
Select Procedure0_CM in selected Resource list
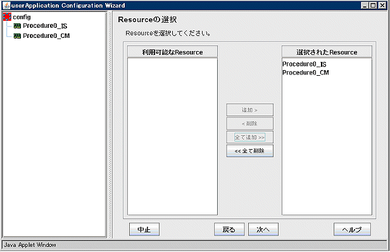click(x=306, y=73)
